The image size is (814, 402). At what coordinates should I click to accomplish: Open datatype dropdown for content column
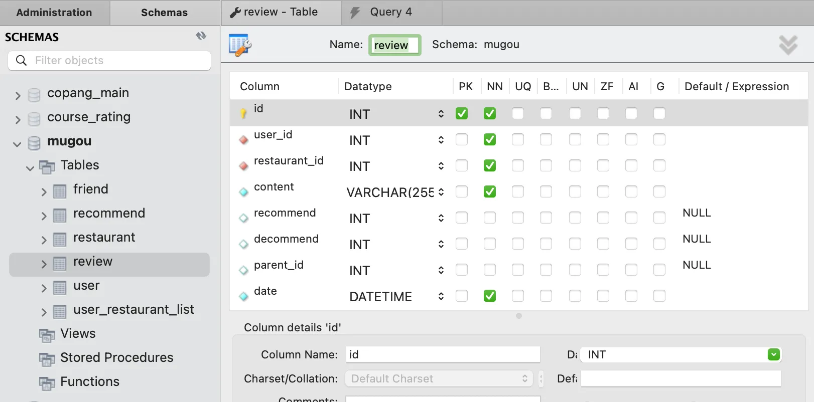coord(441,192)
